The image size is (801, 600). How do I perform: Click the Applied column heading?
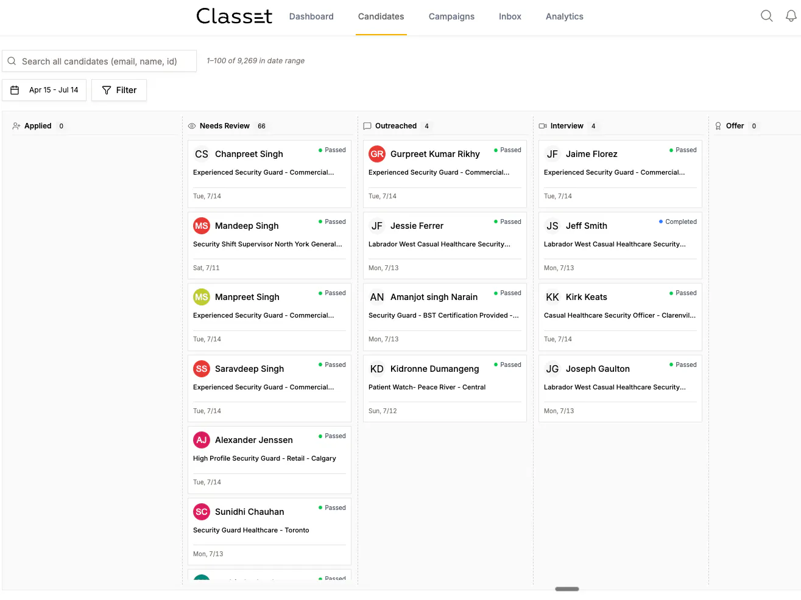[38, 126]
